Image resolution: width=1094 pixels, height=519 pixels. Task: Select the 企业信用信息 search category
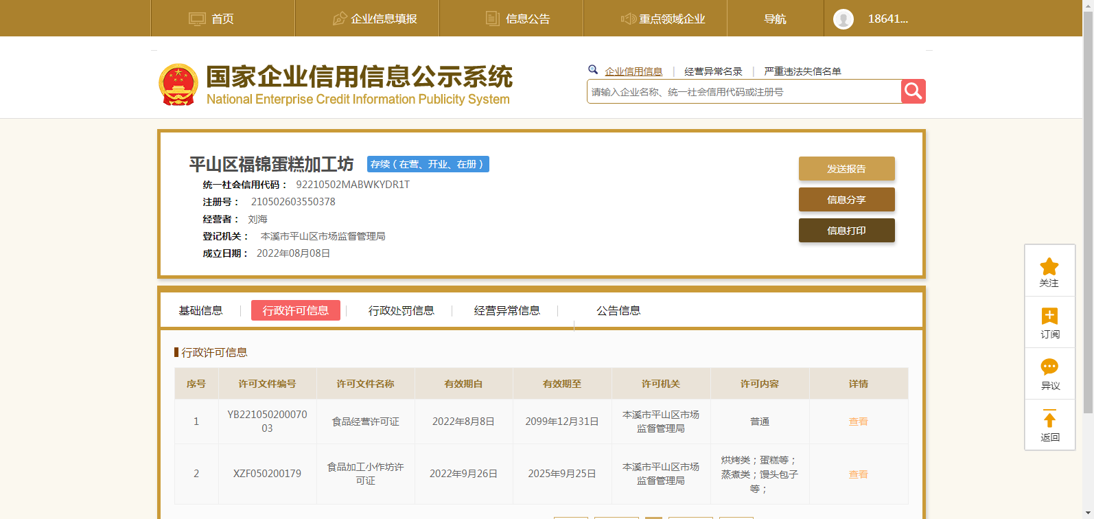tap(633, 71)
